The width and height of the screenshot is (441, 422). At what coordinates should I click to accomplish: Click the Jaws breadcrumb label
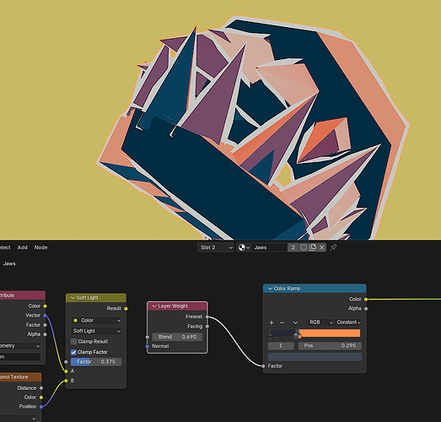coord(9,264)
